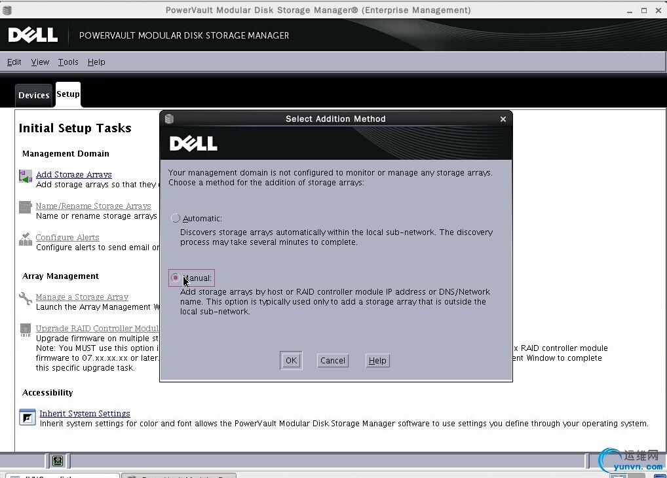Screen dimensions: 667x478
Task: Open the Name/Rename Storage Arrays link
Action: click(93, 206)
